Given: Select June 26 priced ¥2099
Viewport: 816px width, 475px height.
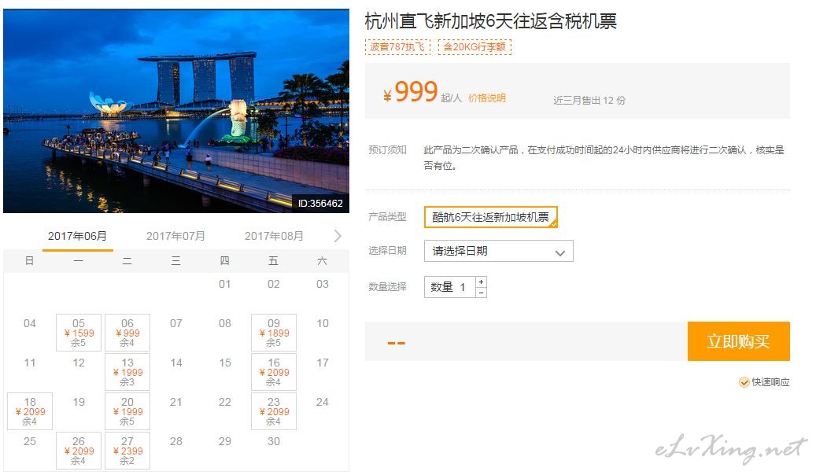Looking at the screenshot, I should pyautogui.click(x=79, y=451).
